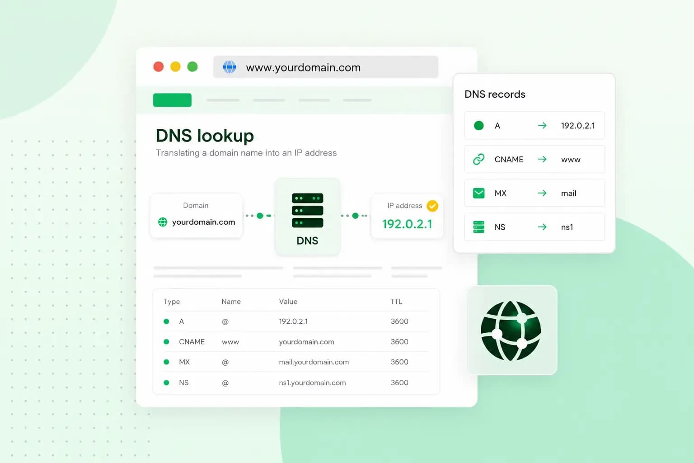This screenshot has height=463, width=694.
Task: Select the green 192.0.2.1 IP address value
Action: (x=407, y=224)
